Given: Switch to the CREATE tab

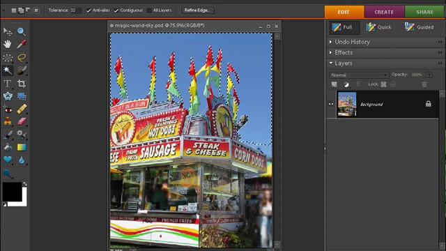Looking at the screenshot, I should (384, 12).
